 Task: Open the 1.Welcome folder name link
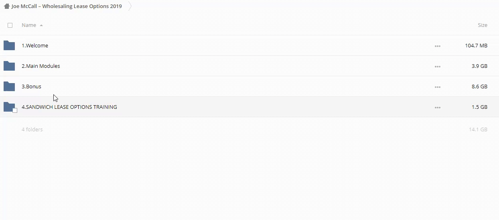[x=35, y=46]
